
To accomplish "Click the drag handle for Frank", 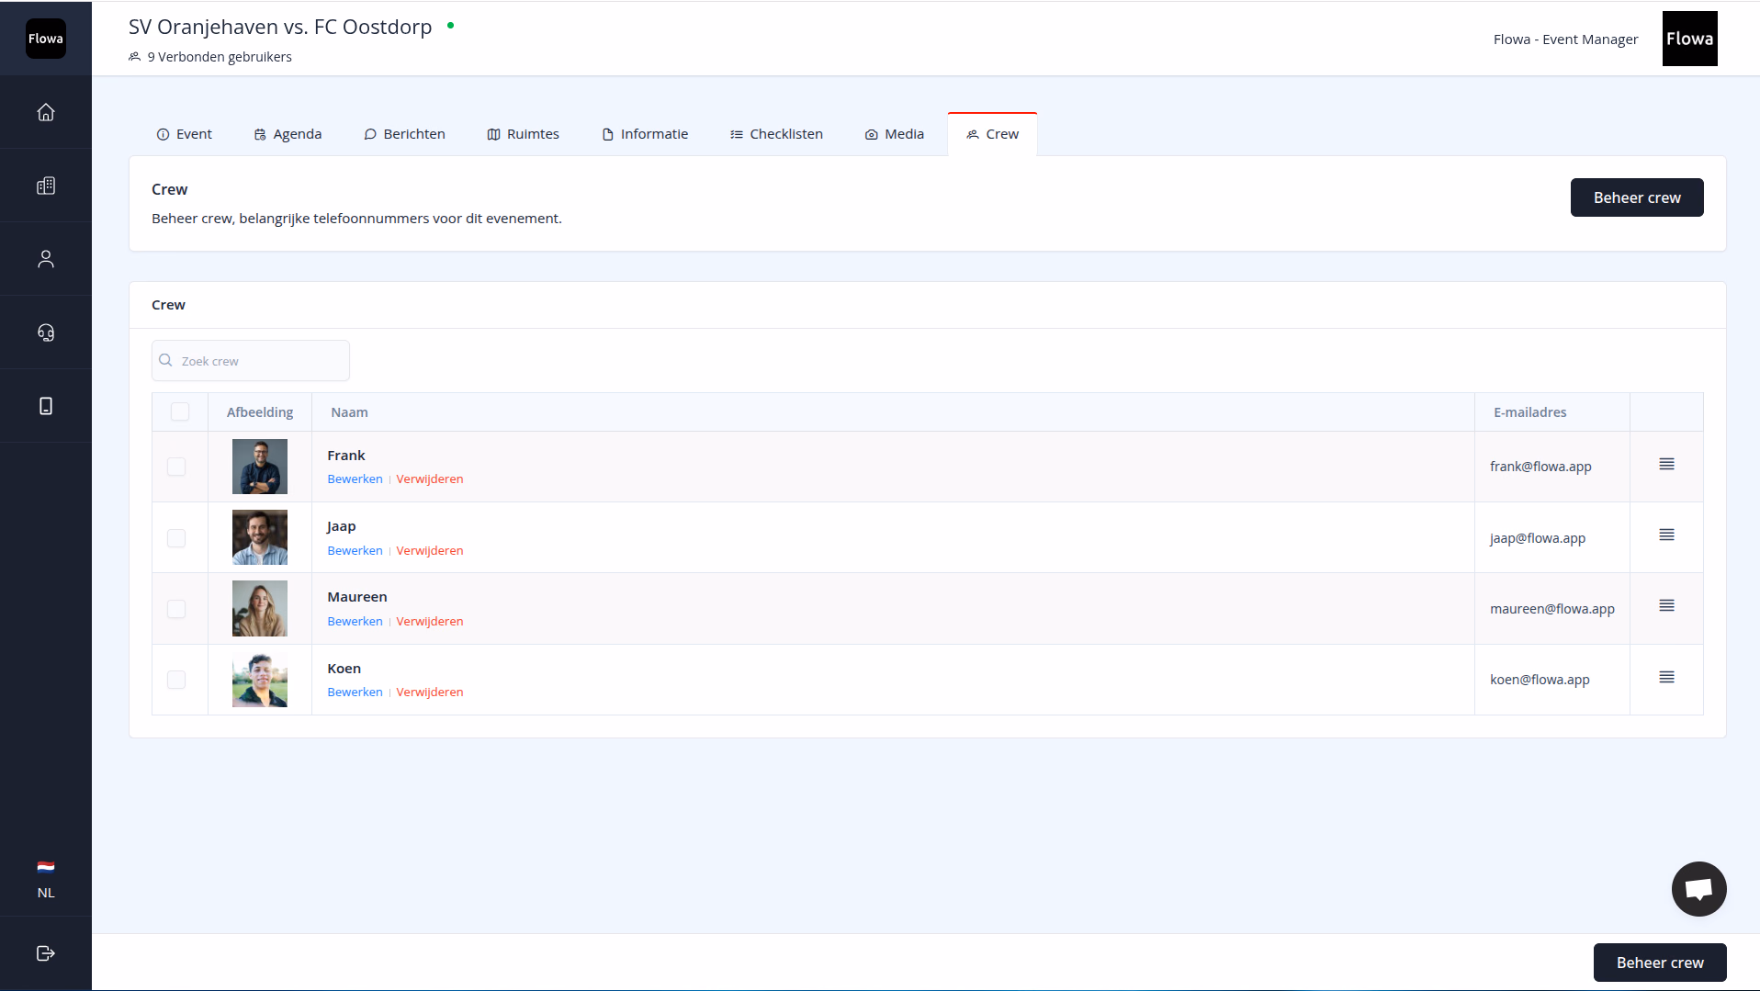I will point(1666,464).
